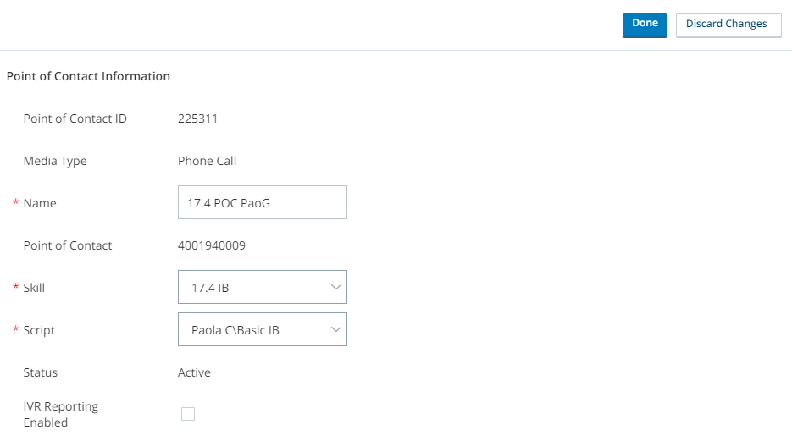The height and width of the screenshot is (441, 792).
Task: Click the Media Type label
Action: 55,161
